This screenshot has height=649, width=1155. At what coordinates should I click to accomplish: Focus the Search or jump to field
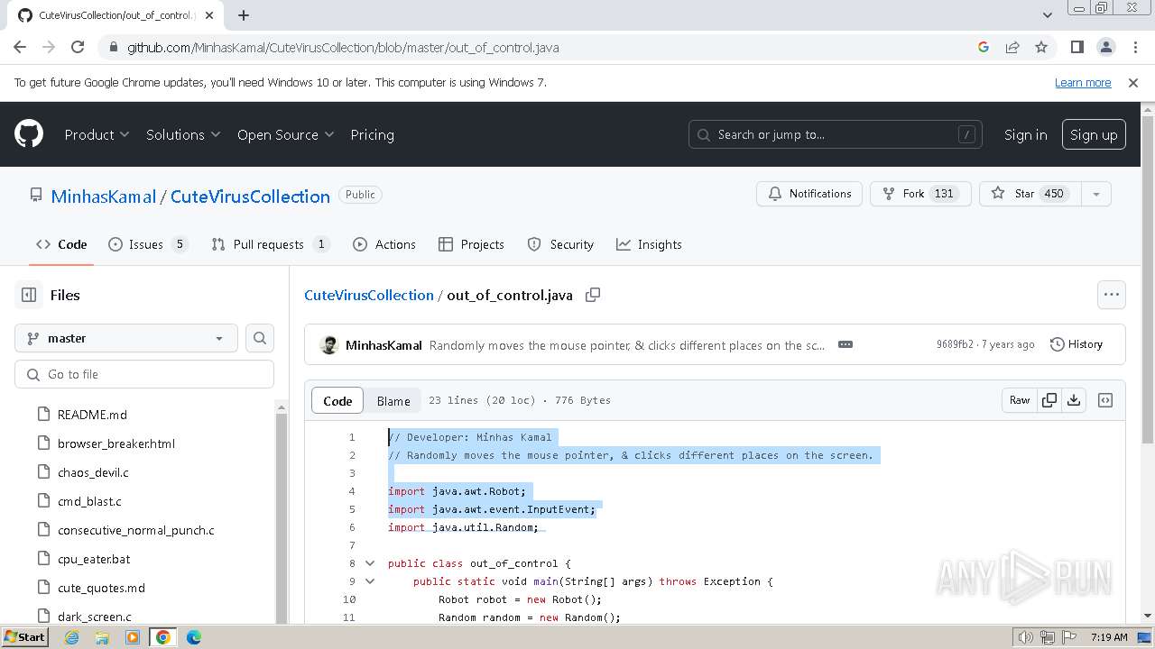point(835,134)
